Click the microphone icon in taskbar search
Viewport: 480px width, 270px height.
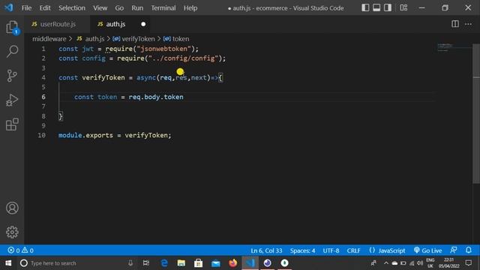tap(130, 263)
